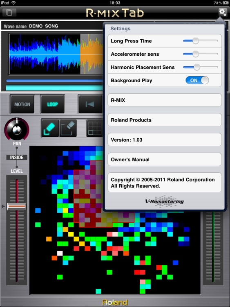Open the settings gear icon
The height and width of the screenshot is (307, 230).
(223, 13)
